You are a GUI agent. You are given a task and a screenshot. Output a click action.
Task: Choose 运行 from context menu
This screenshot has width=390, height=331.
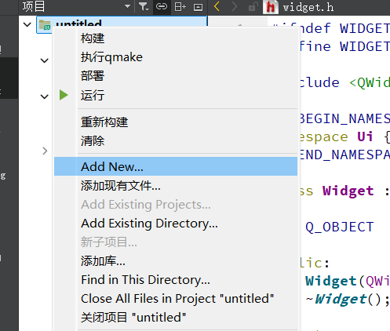(176, 95)
